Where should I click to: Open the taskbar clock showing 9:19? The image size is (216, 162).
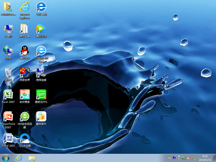[205, 158]
